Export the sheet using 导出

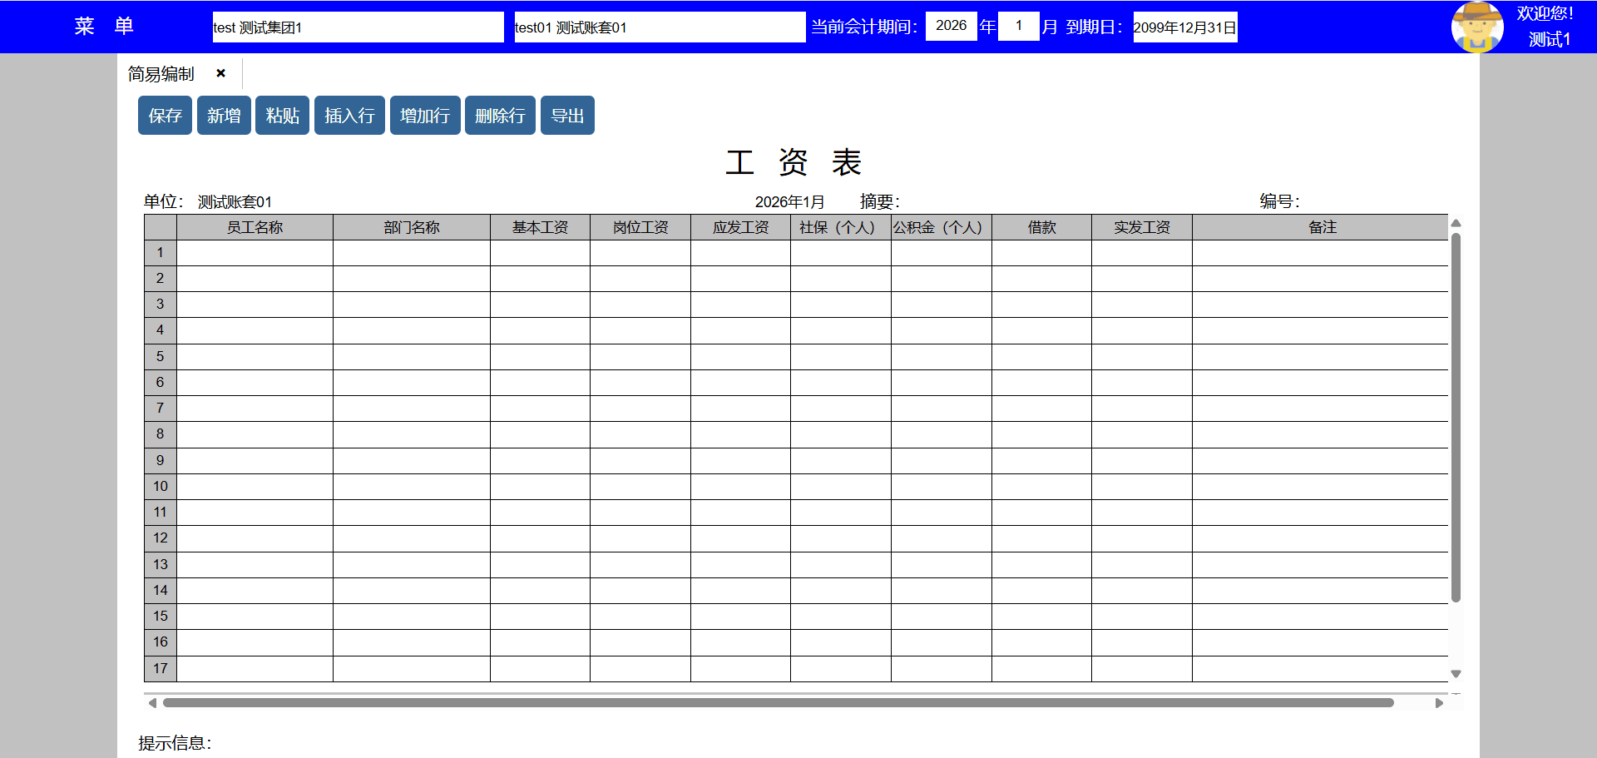tap(567, 116)
